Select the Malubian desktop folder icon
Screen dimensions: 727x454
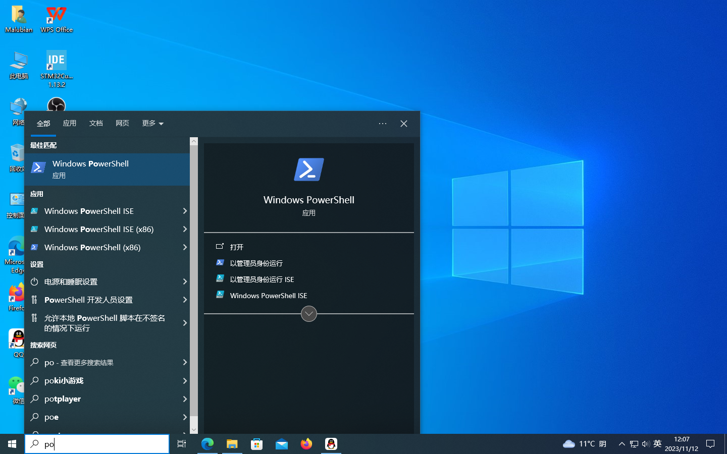[x=19, y=19]
